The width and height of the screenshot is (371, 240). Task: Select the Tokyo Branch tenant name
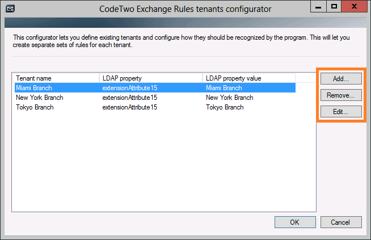(35, 107)
